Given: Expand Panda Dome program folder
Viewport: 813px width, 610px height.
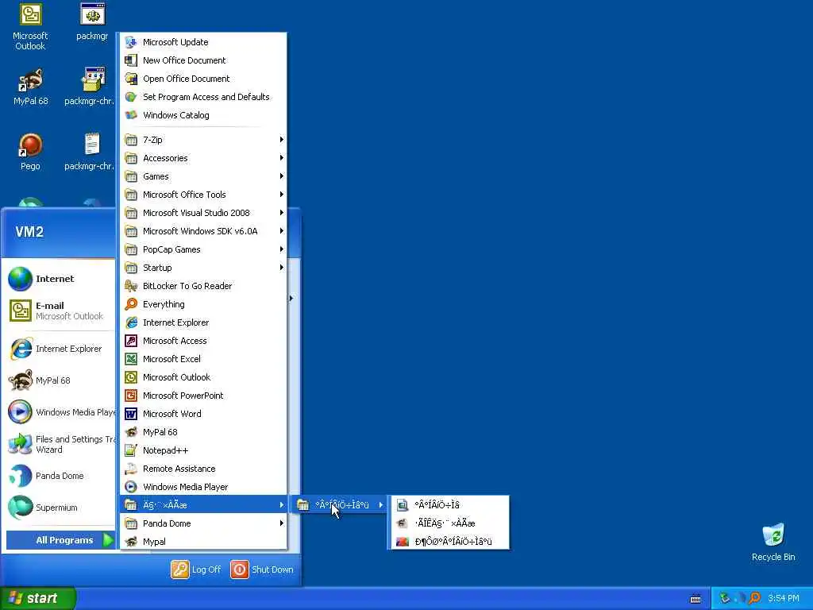Looking at the screenshot, I should pyautogui.click(x=203, y=523).
